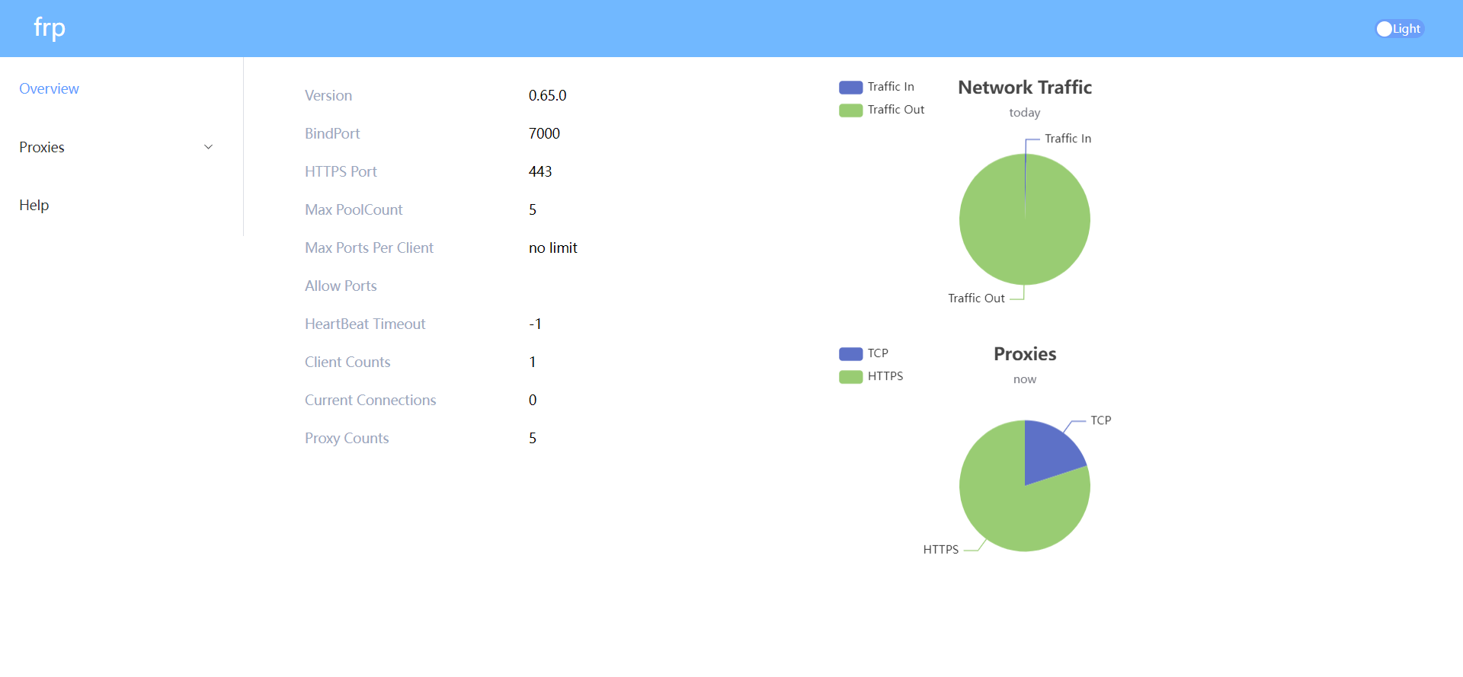This screenshot has width=1463, height=677.
Task: Click the Network Traffic chart title
Action: pyautogui.click(x=1024, y=88)
